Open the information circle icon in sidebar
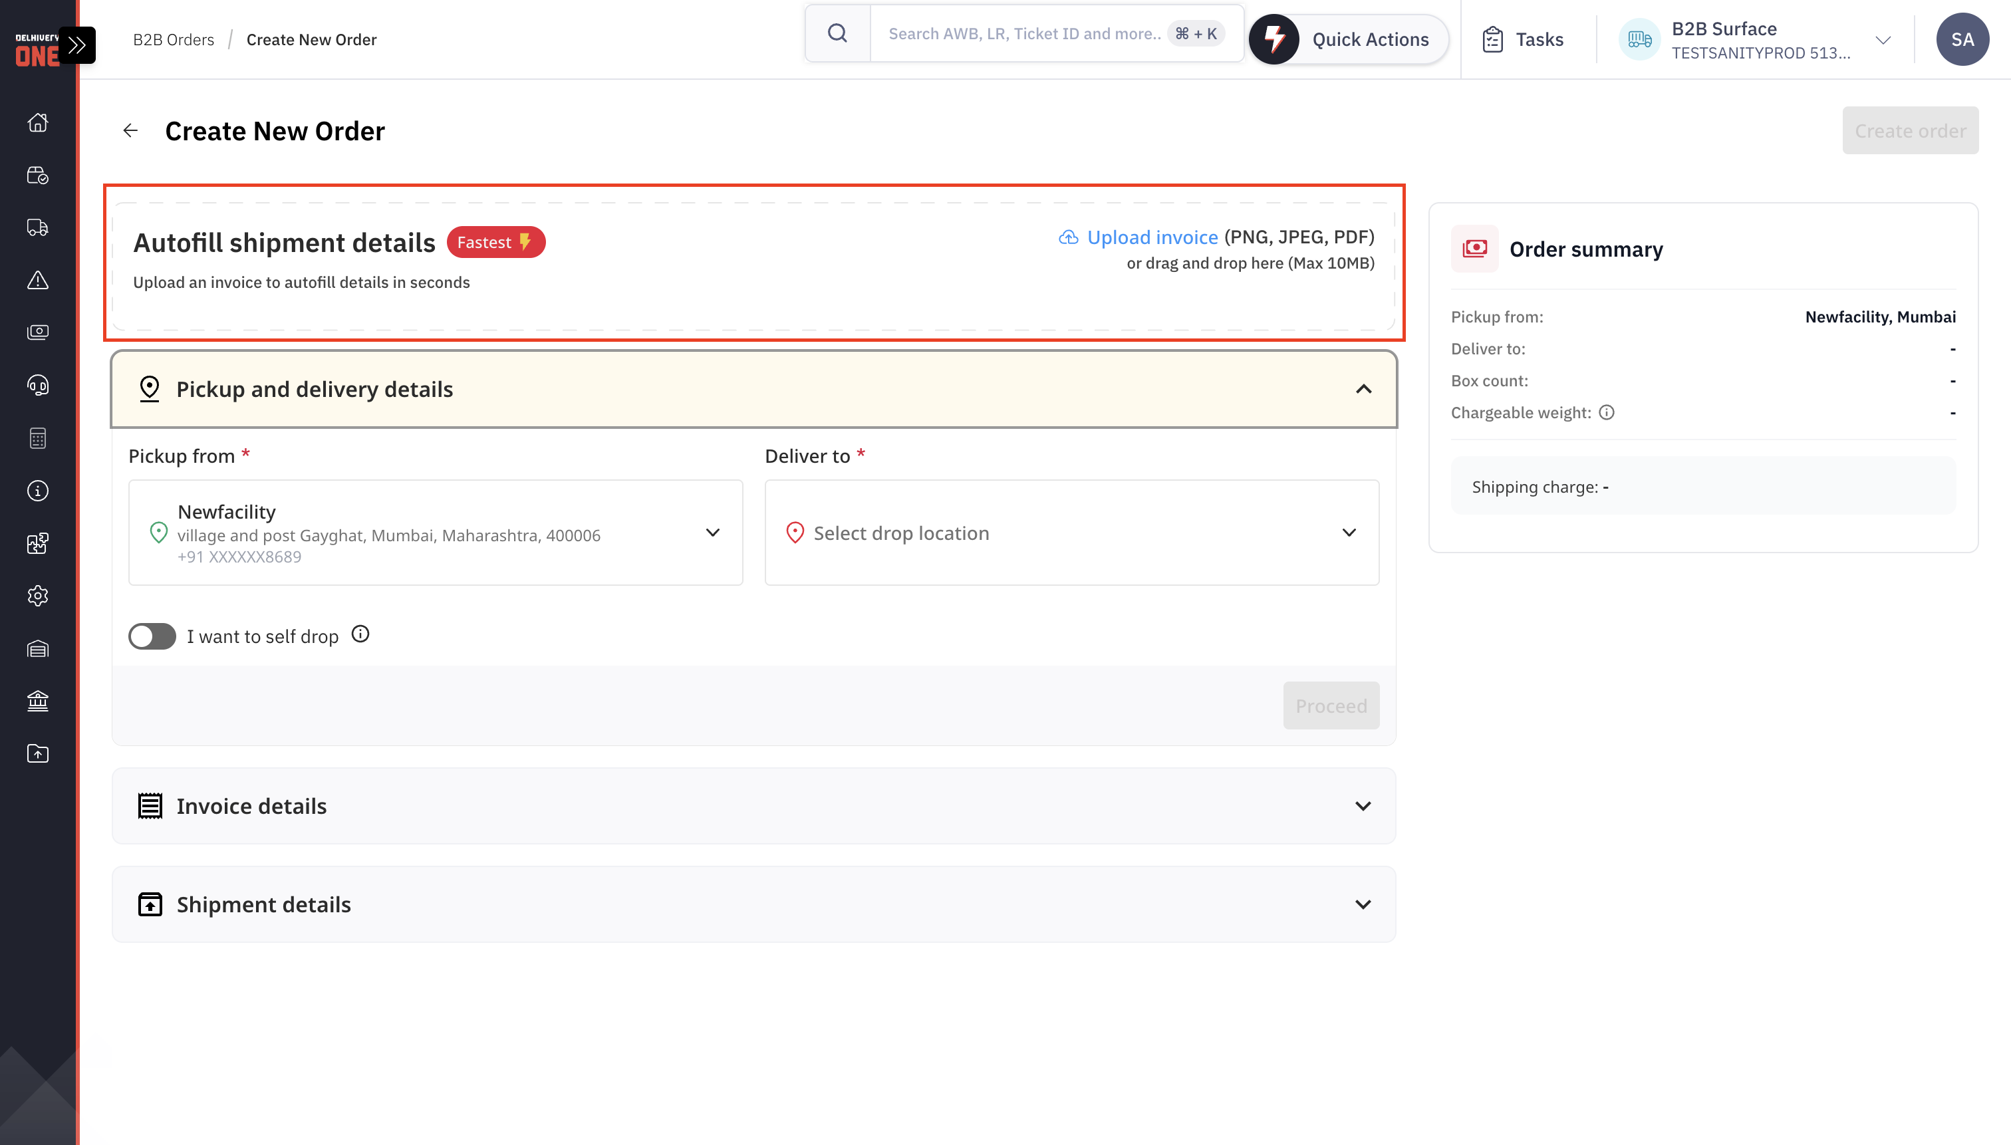2011x1145 pixels. [x=38, y=491]
